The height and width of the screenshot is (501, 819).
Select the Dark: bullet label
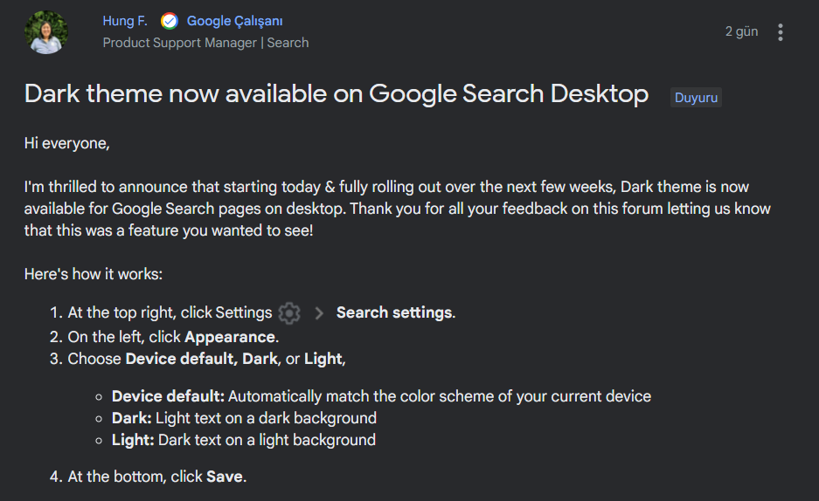pos(132,418)
